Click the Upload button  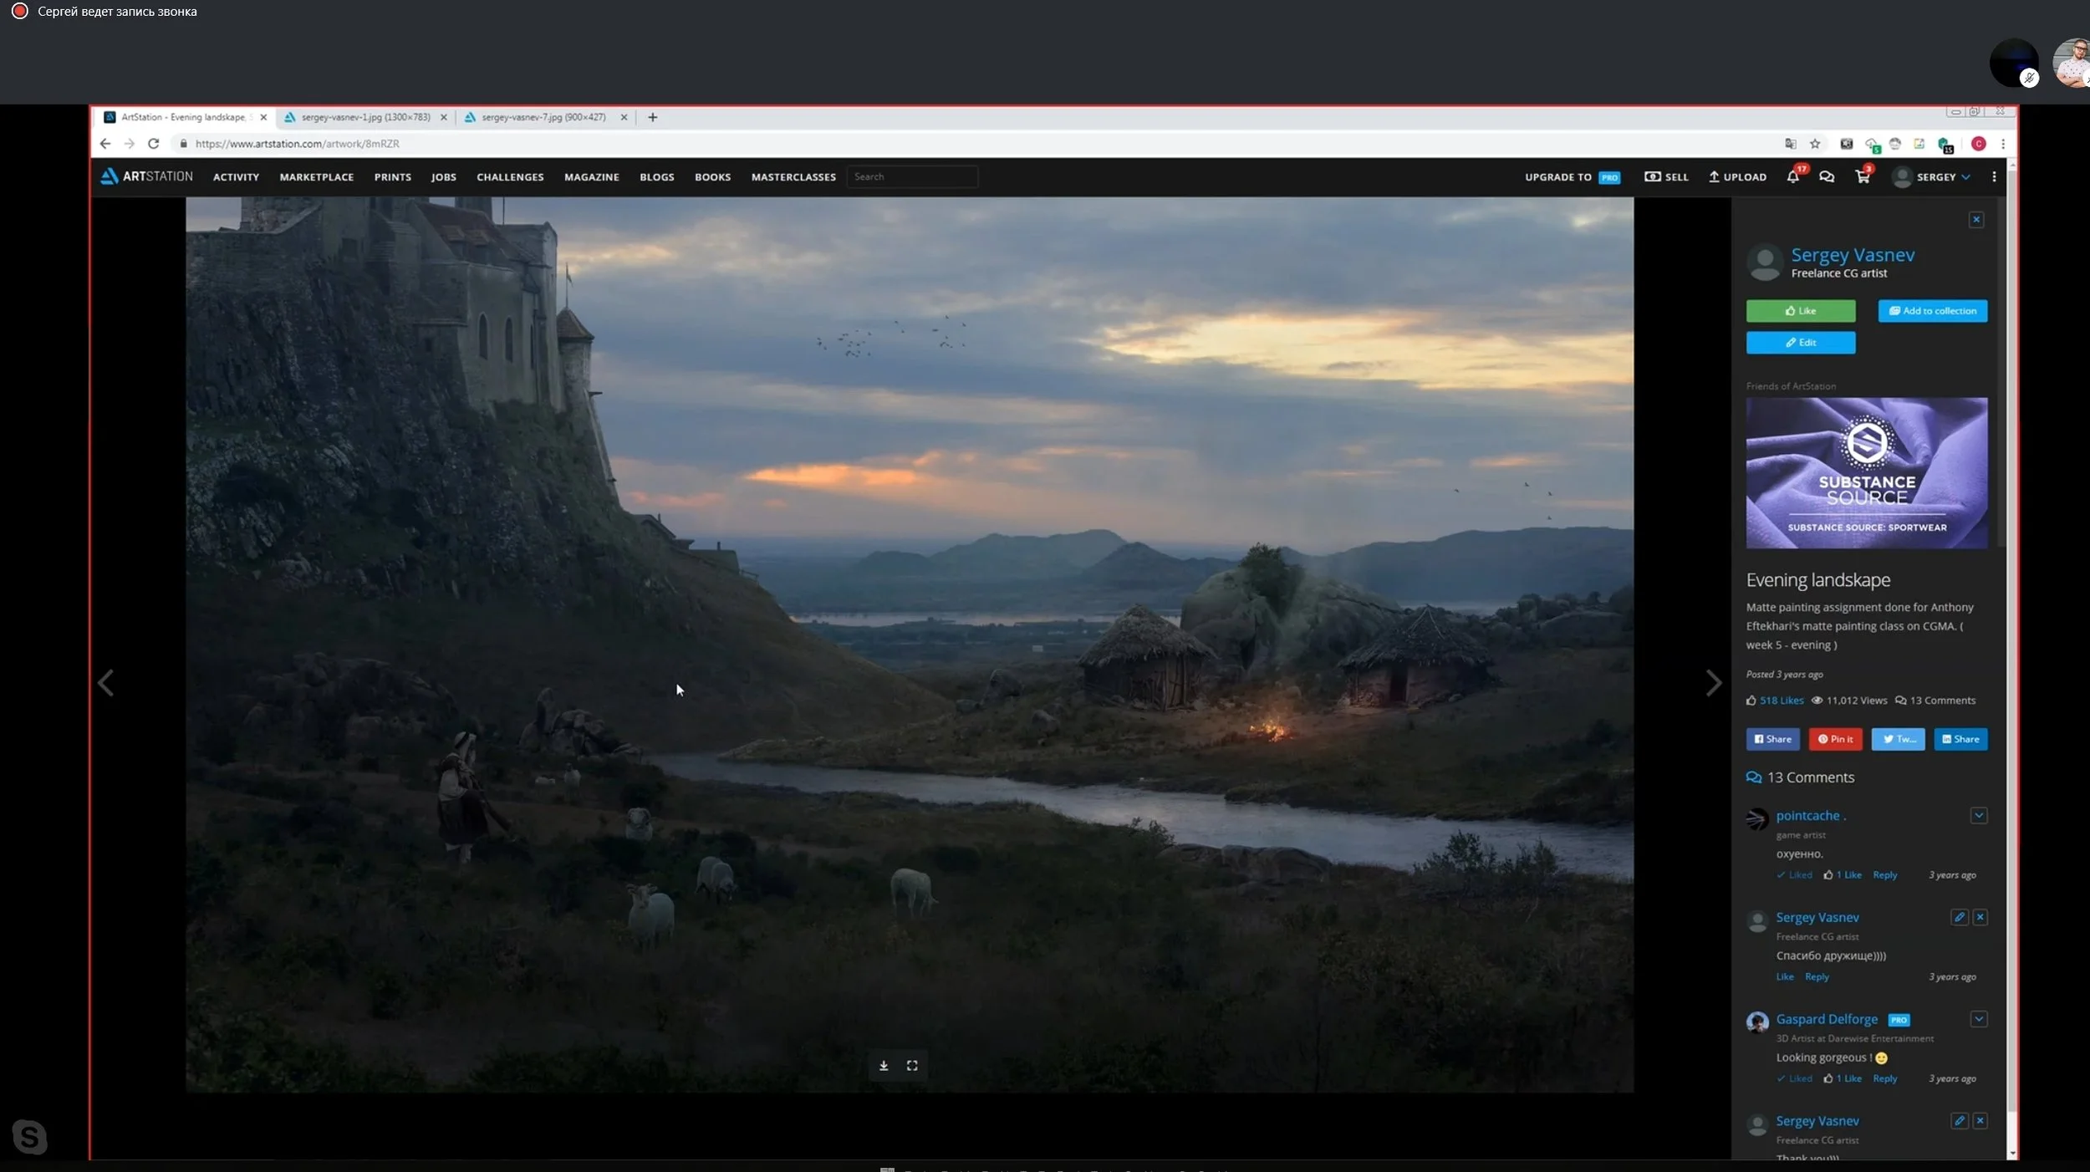click(x=1738, y=177)
